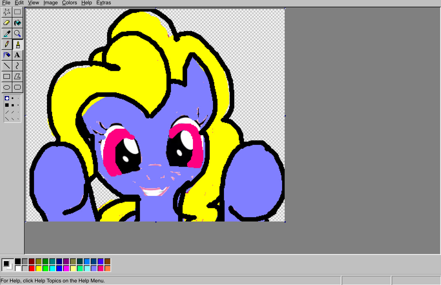441x285 pixels.
Task: Activate the Text tool
Action: (x=18, y=55)
